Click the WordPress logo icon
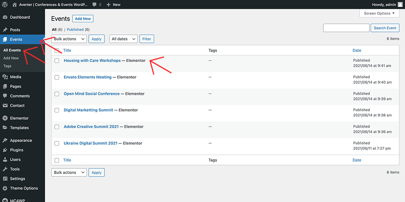Screen dimensions: 405x202 click(5, 4)
